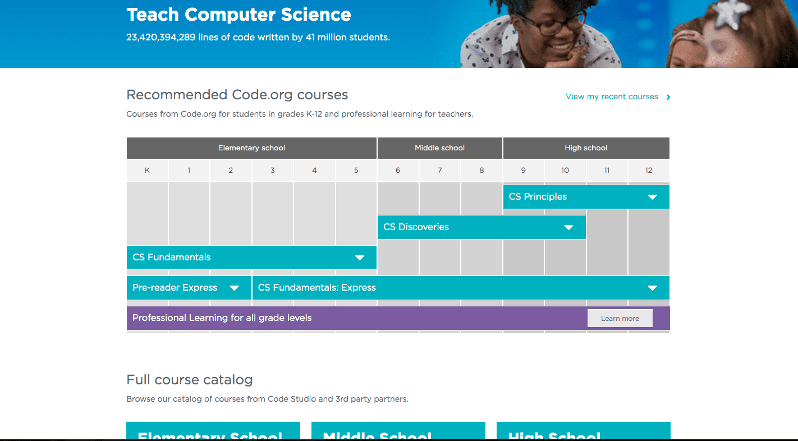Viewport: 798px width, 441px height.
Task: Expand the CS Fundamentals: Express arrow
Action: [x=652, y=288]
